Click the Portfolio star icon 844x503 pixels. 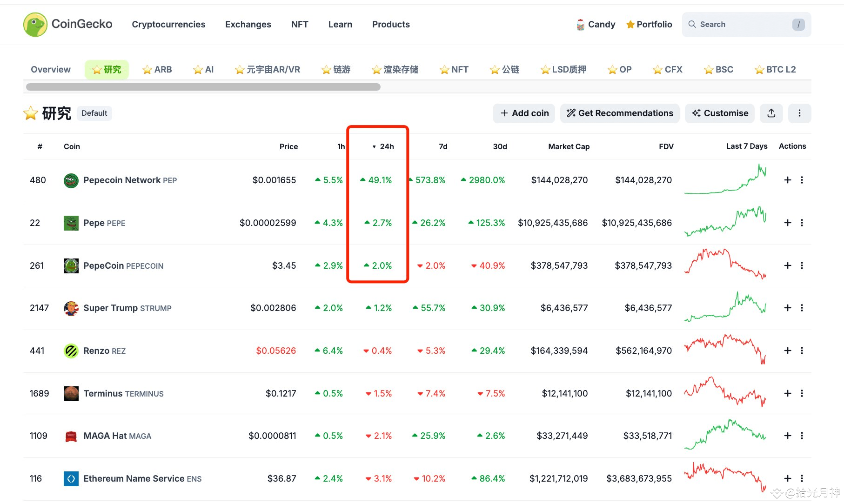point(631,24)
